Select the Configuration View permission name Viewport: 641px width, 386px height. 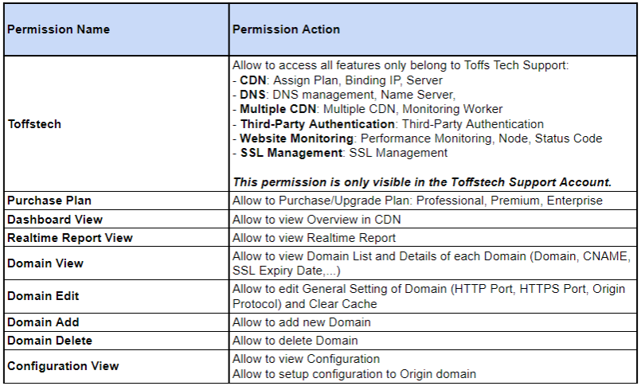coord(63,366)
